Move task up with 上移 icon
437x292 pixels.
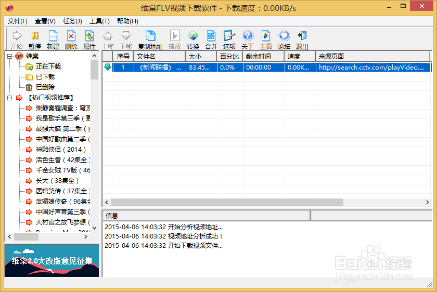(x=108, y=39)
